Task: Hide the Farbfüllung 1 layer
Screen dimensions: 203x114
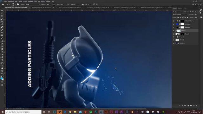Action: (174, 28)
